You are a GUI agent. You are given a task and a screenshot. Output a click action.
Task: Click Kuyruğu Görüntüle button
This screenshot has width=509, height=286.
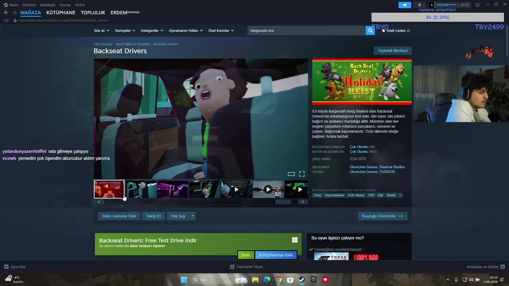point(383,216)
